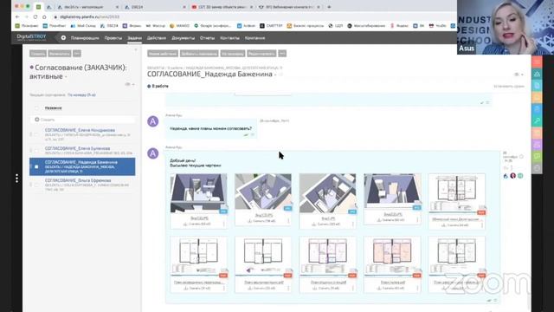Click the DigitalSTROY logo
554x312 pixels.
(x=31, y=36)
